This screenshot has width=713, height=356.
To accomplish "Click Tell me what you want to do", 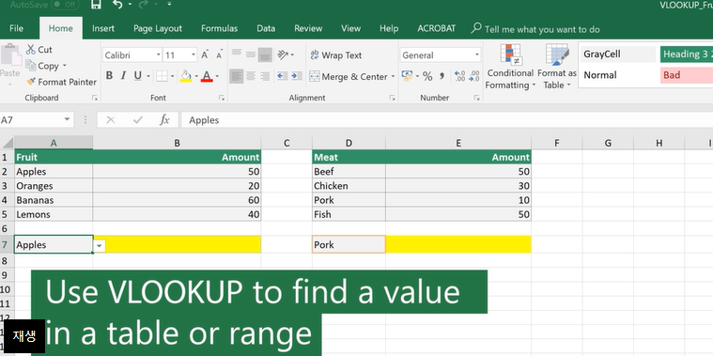I will (x=535, y=29).
